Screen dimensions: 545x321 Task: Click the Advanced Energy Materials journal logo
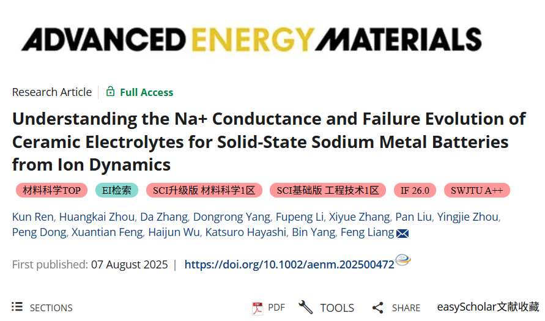pyautogui.click(x=251, y=39)
